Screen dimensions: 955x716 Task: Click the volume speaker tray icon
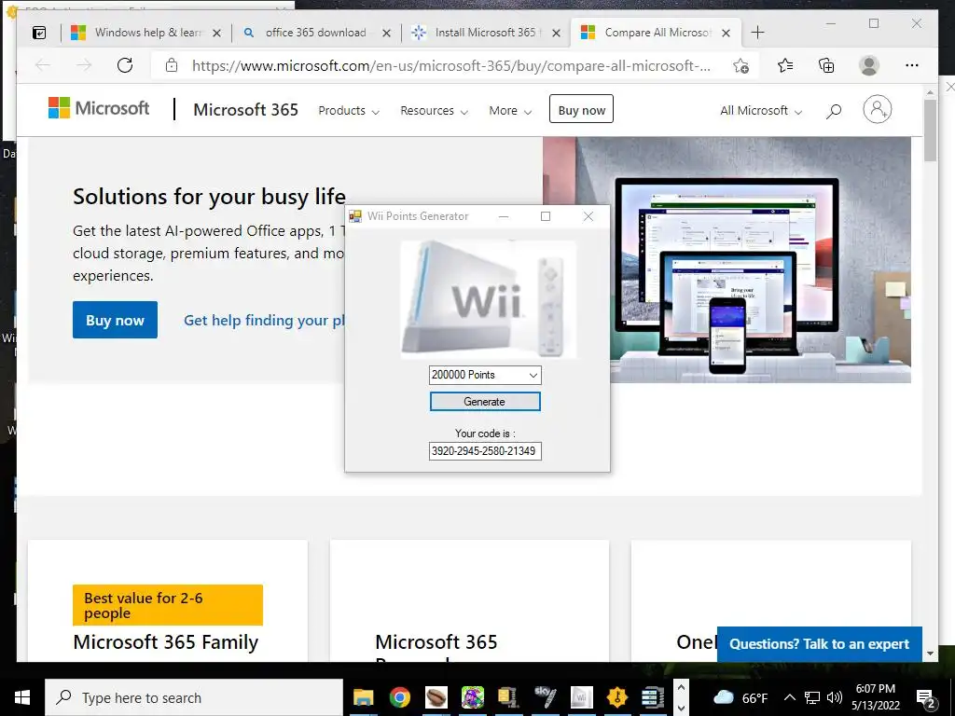point(835,697)
